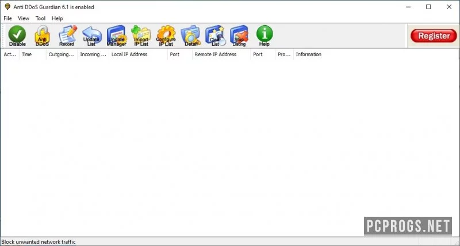Sort by the Act... column header
The image size is (460, 246).
[10, 54]
